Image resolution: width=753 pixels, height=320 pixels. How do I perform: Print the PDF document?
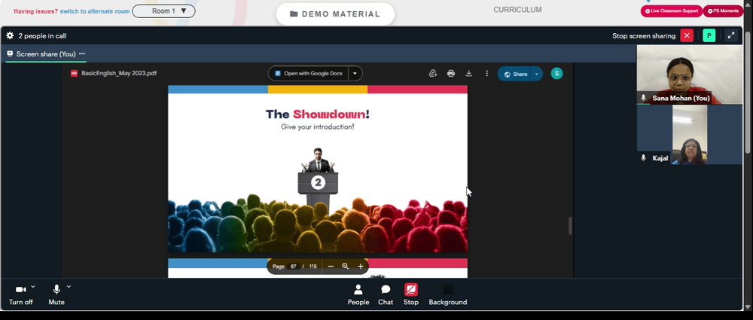coord(450,74)
